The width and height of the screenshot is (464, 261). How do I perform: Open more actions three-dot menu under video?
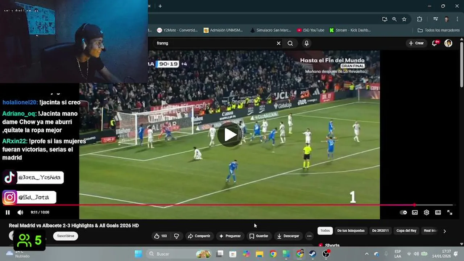[309, 236]
